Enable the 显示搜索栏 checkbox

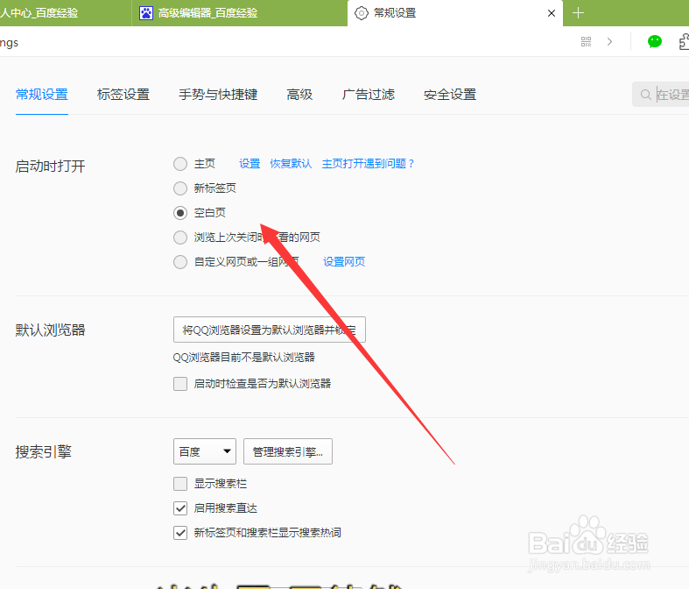pos(180,484)
